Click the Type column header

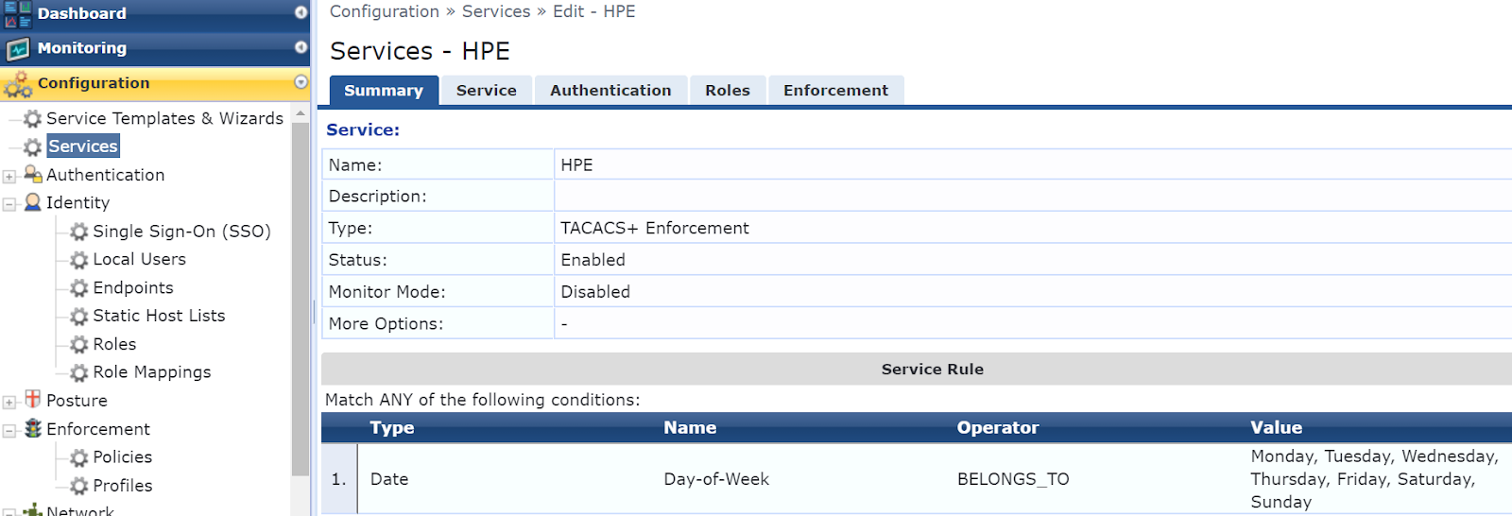pos(392,428)
